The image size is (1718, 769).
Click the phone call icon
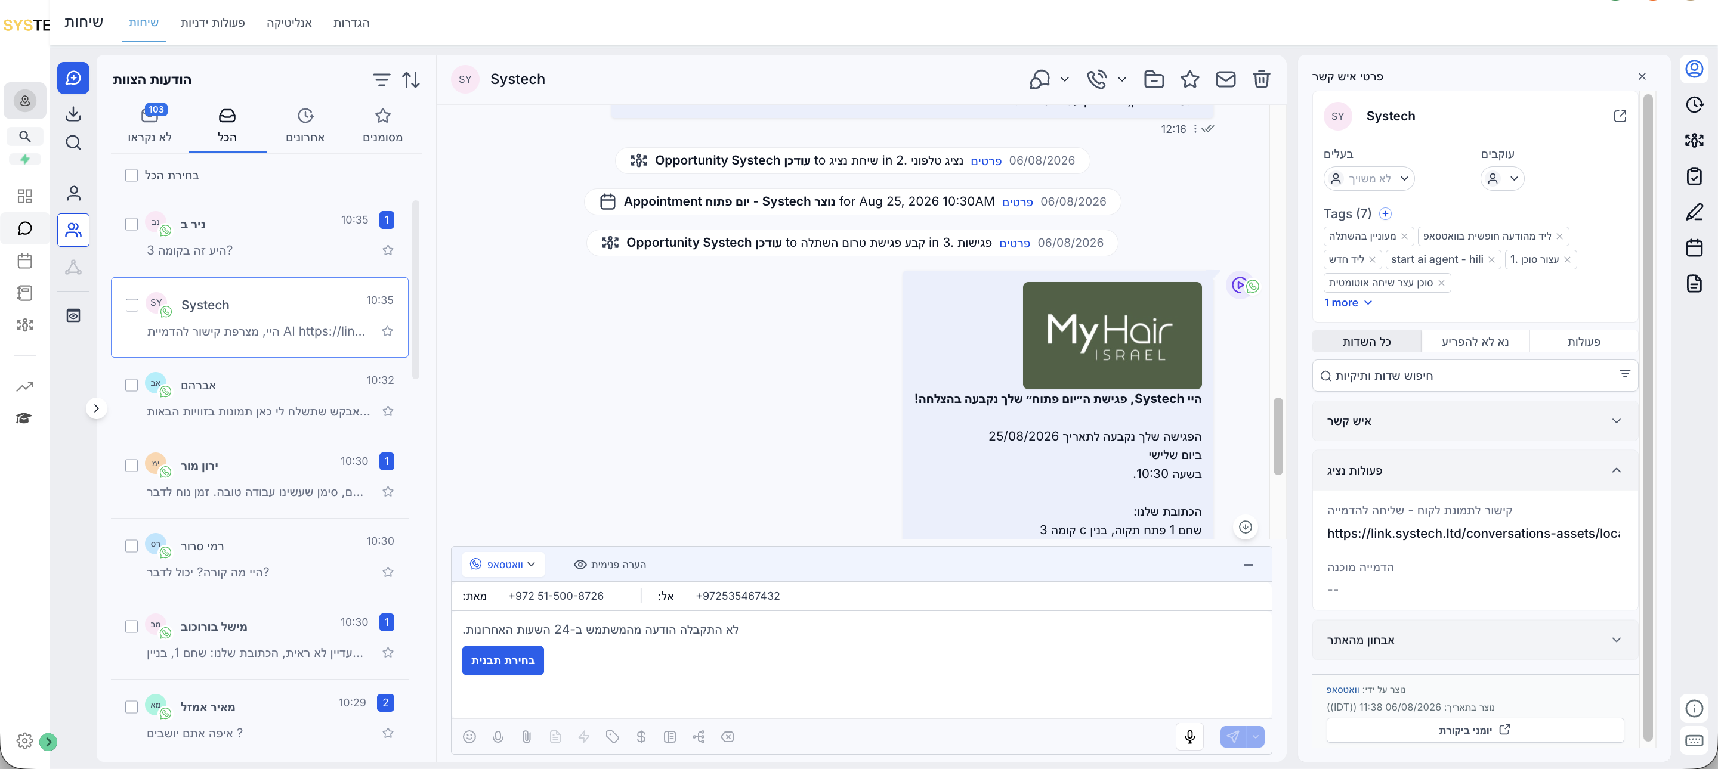(x=1096, y=79)
